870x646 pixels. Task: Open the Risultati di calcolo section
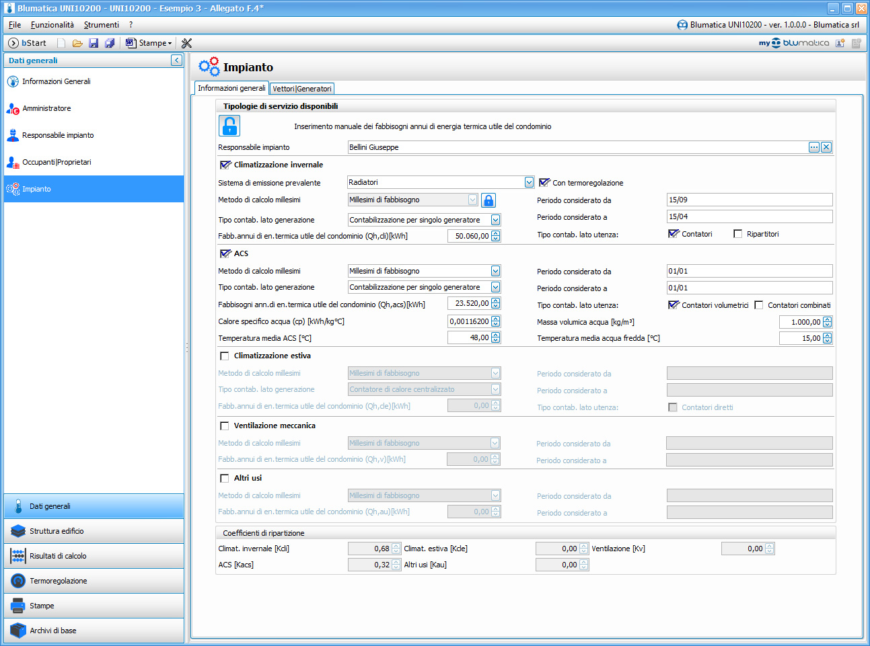point(94,556)
